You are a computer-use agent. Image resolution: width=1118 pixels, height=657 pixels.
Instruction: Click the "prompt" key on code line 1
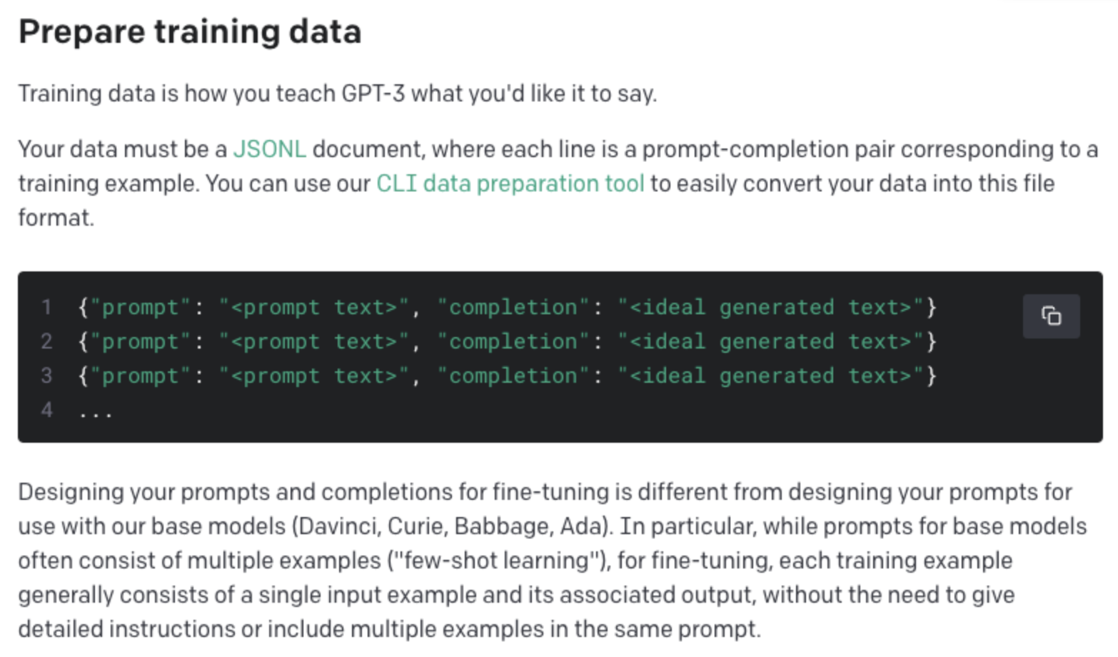click(141, 307)
